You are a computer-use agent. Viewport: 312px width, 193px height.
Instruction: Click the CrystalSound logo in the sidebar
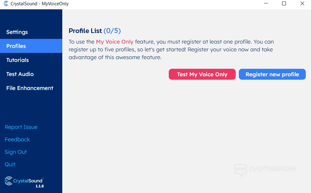pos(24,180)
